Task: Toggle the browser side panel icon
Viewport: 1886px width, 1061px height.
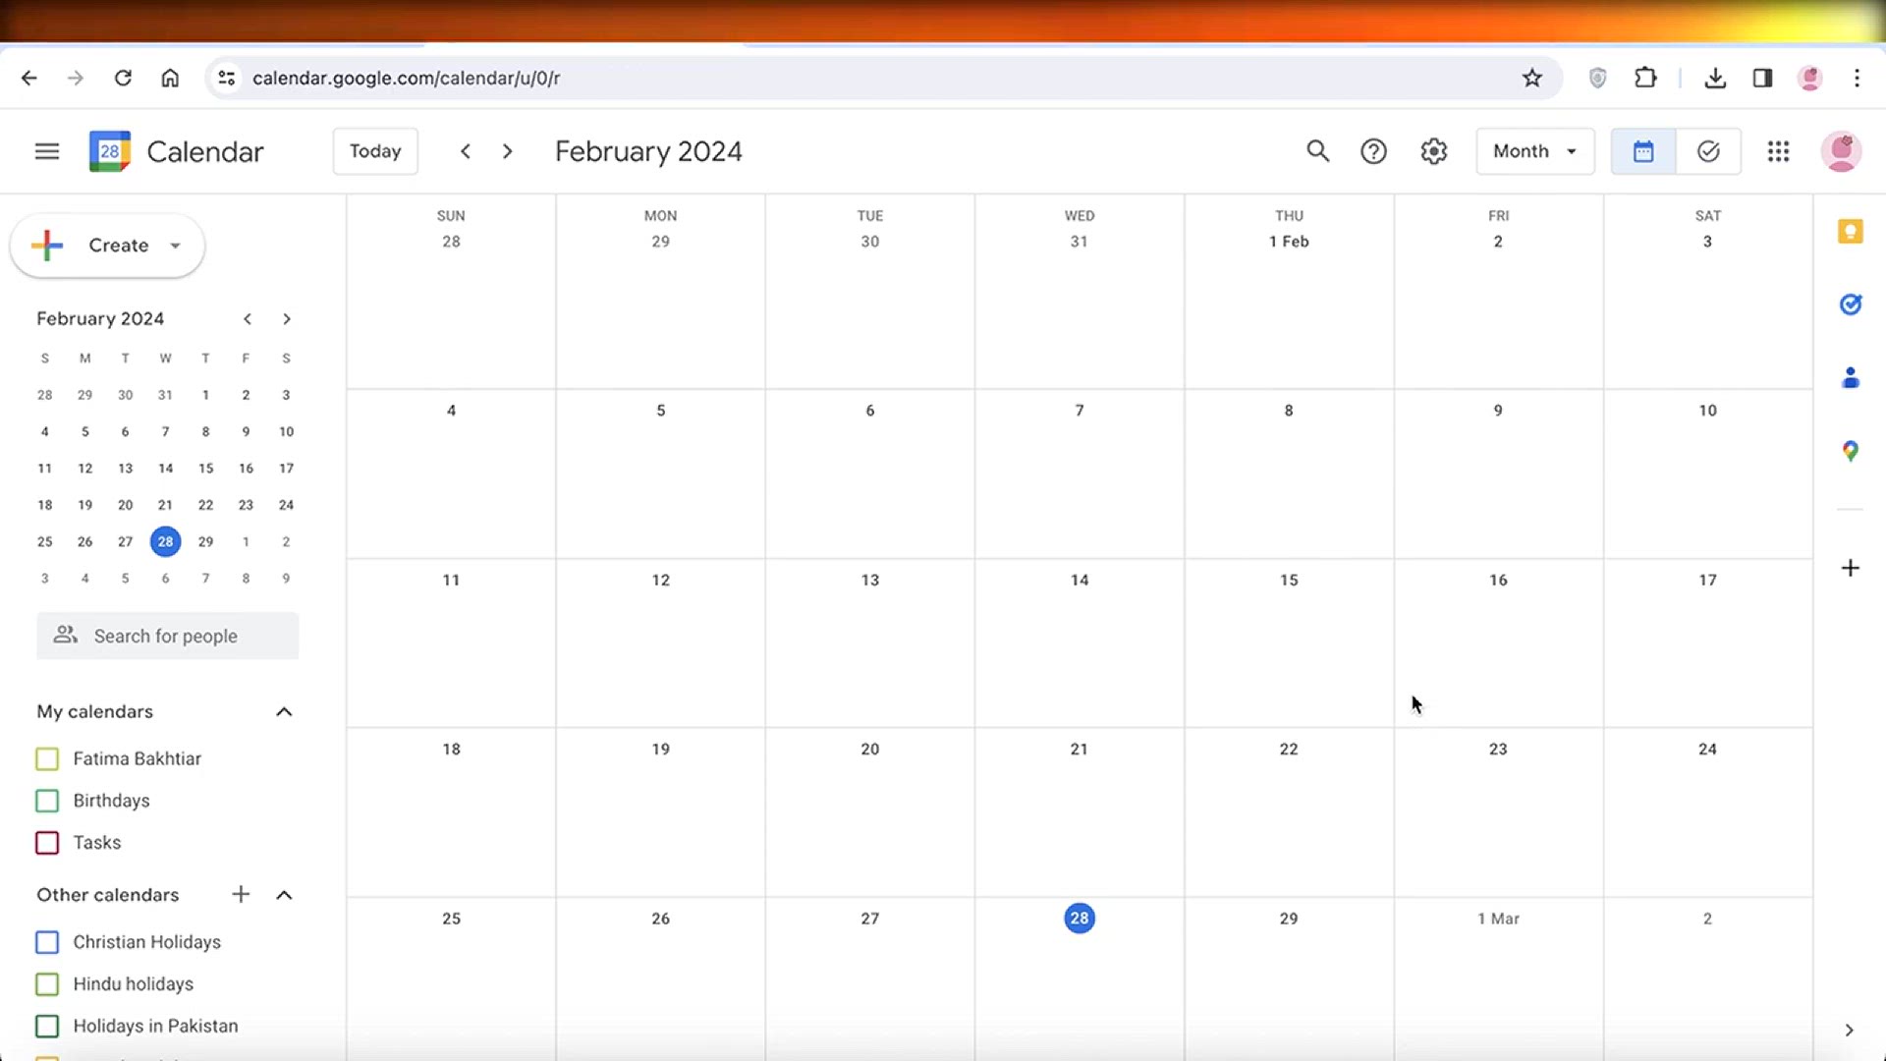Action: point(1762,78)
